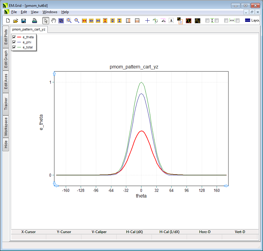Toggle the e_phi plot checkbox
This screenshot has width=263, height=251.
(14, 42)
